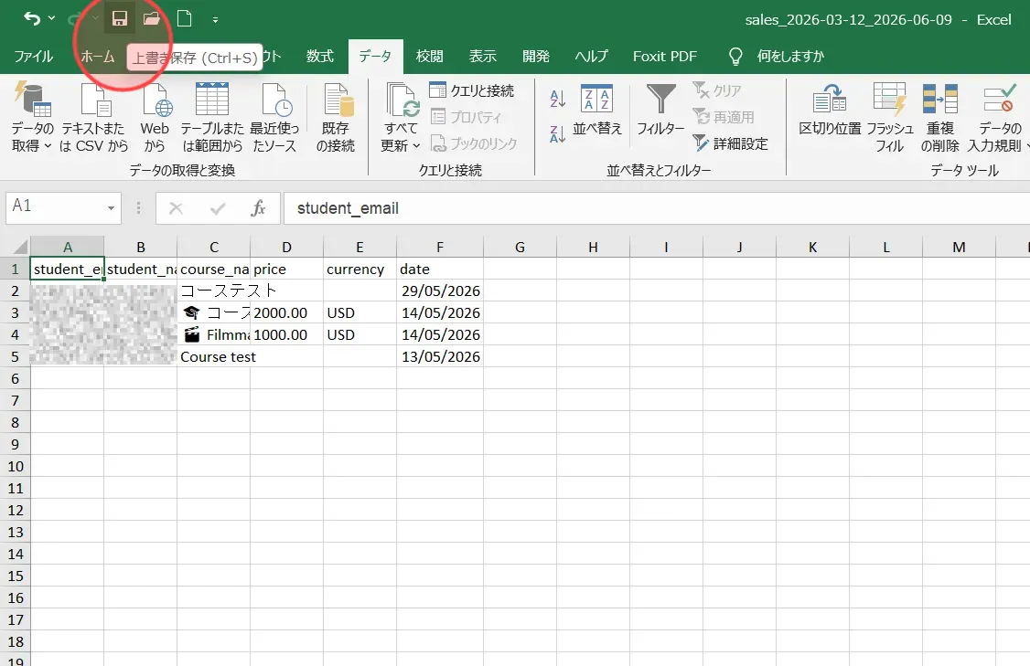Select the price header cell
This screenshot has height=666, width=1030.
point(286,269)
